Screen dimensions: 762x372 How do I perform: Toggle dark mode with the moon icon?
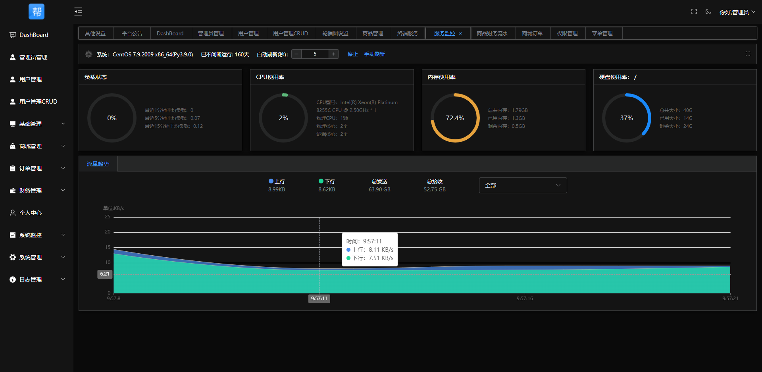coord(708,12)
